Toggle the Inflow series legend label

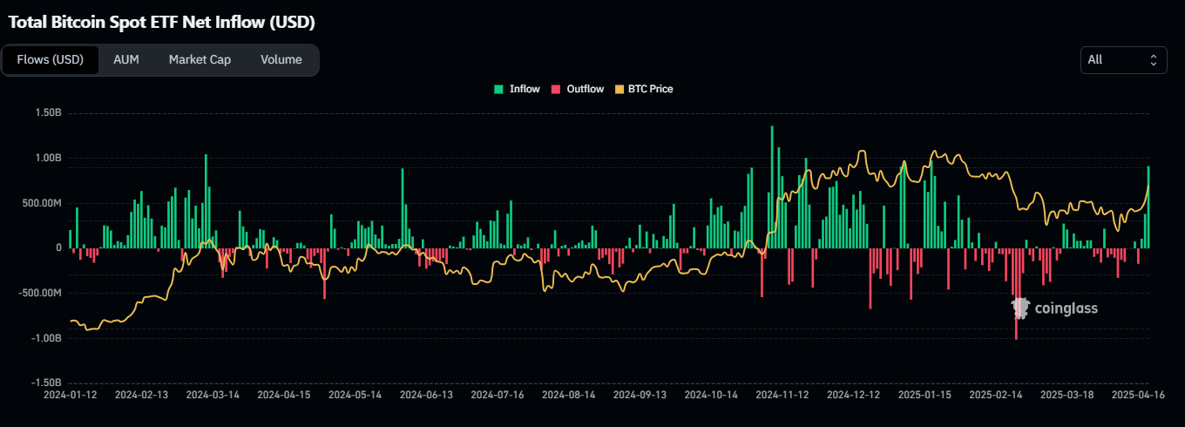coord(525,89)
